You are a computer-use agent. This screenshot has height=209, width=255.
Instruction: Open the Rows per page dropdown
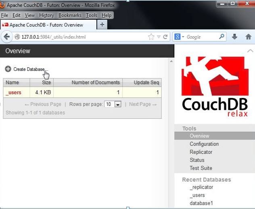click(113, 104)
